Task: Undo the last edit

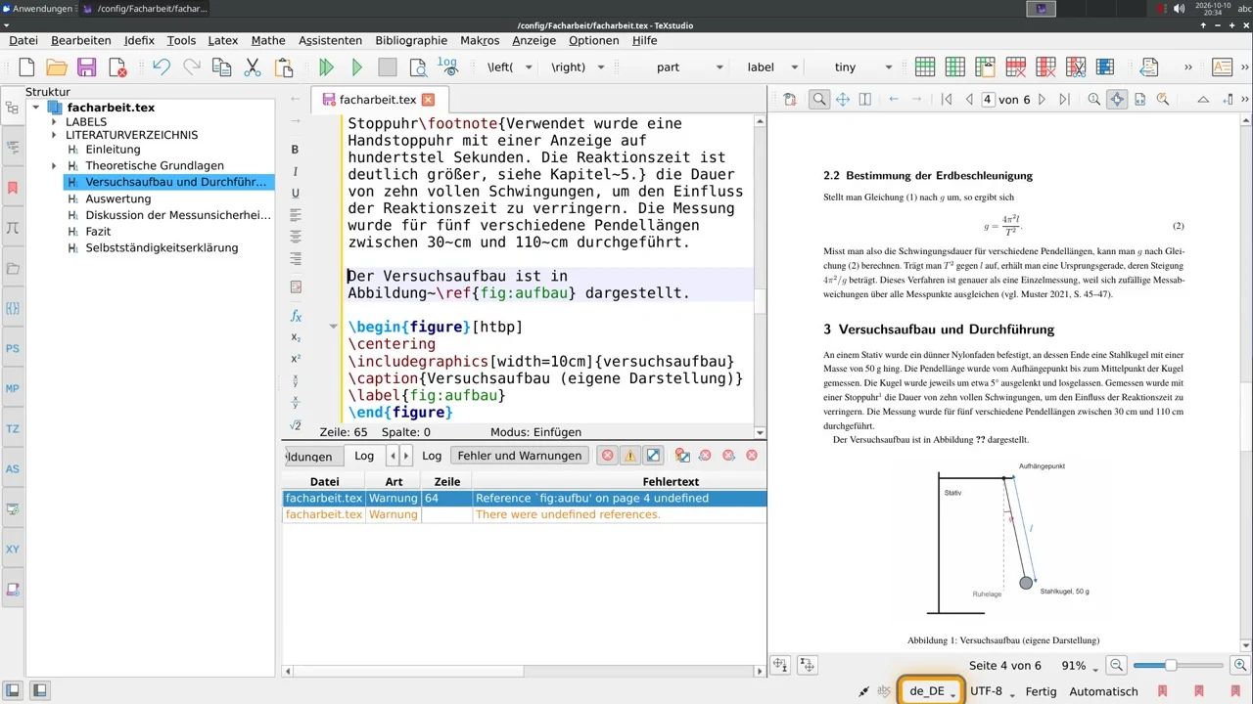Action: (x=162, y=67)
